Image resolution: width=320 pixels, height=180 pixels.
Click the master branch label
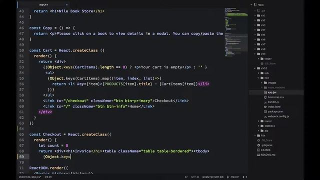pyautogui.click(x=234, y=177)
